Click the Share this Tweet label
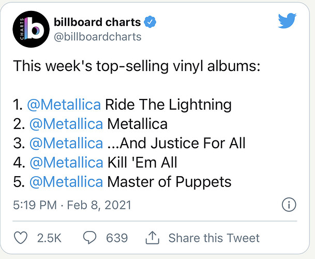The image size is (315, 259). 214,238
